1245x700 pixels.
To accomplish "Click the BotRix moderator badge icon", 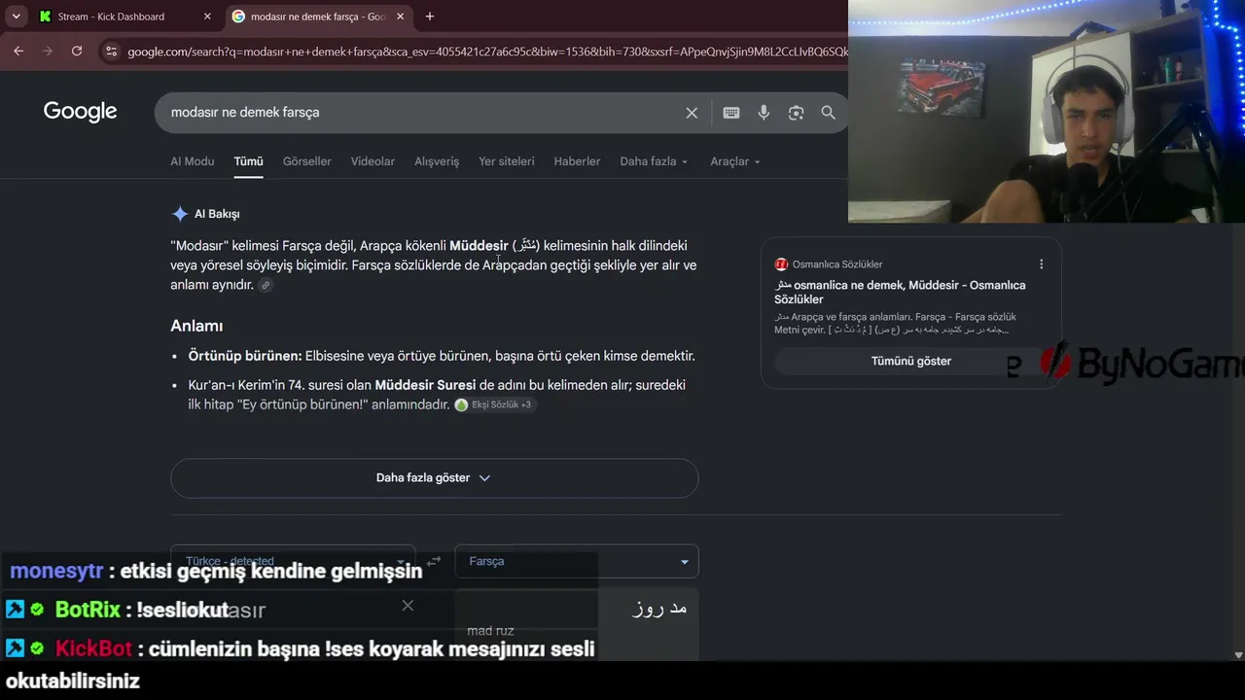I will pyautogui.click(x=15, y=610).
